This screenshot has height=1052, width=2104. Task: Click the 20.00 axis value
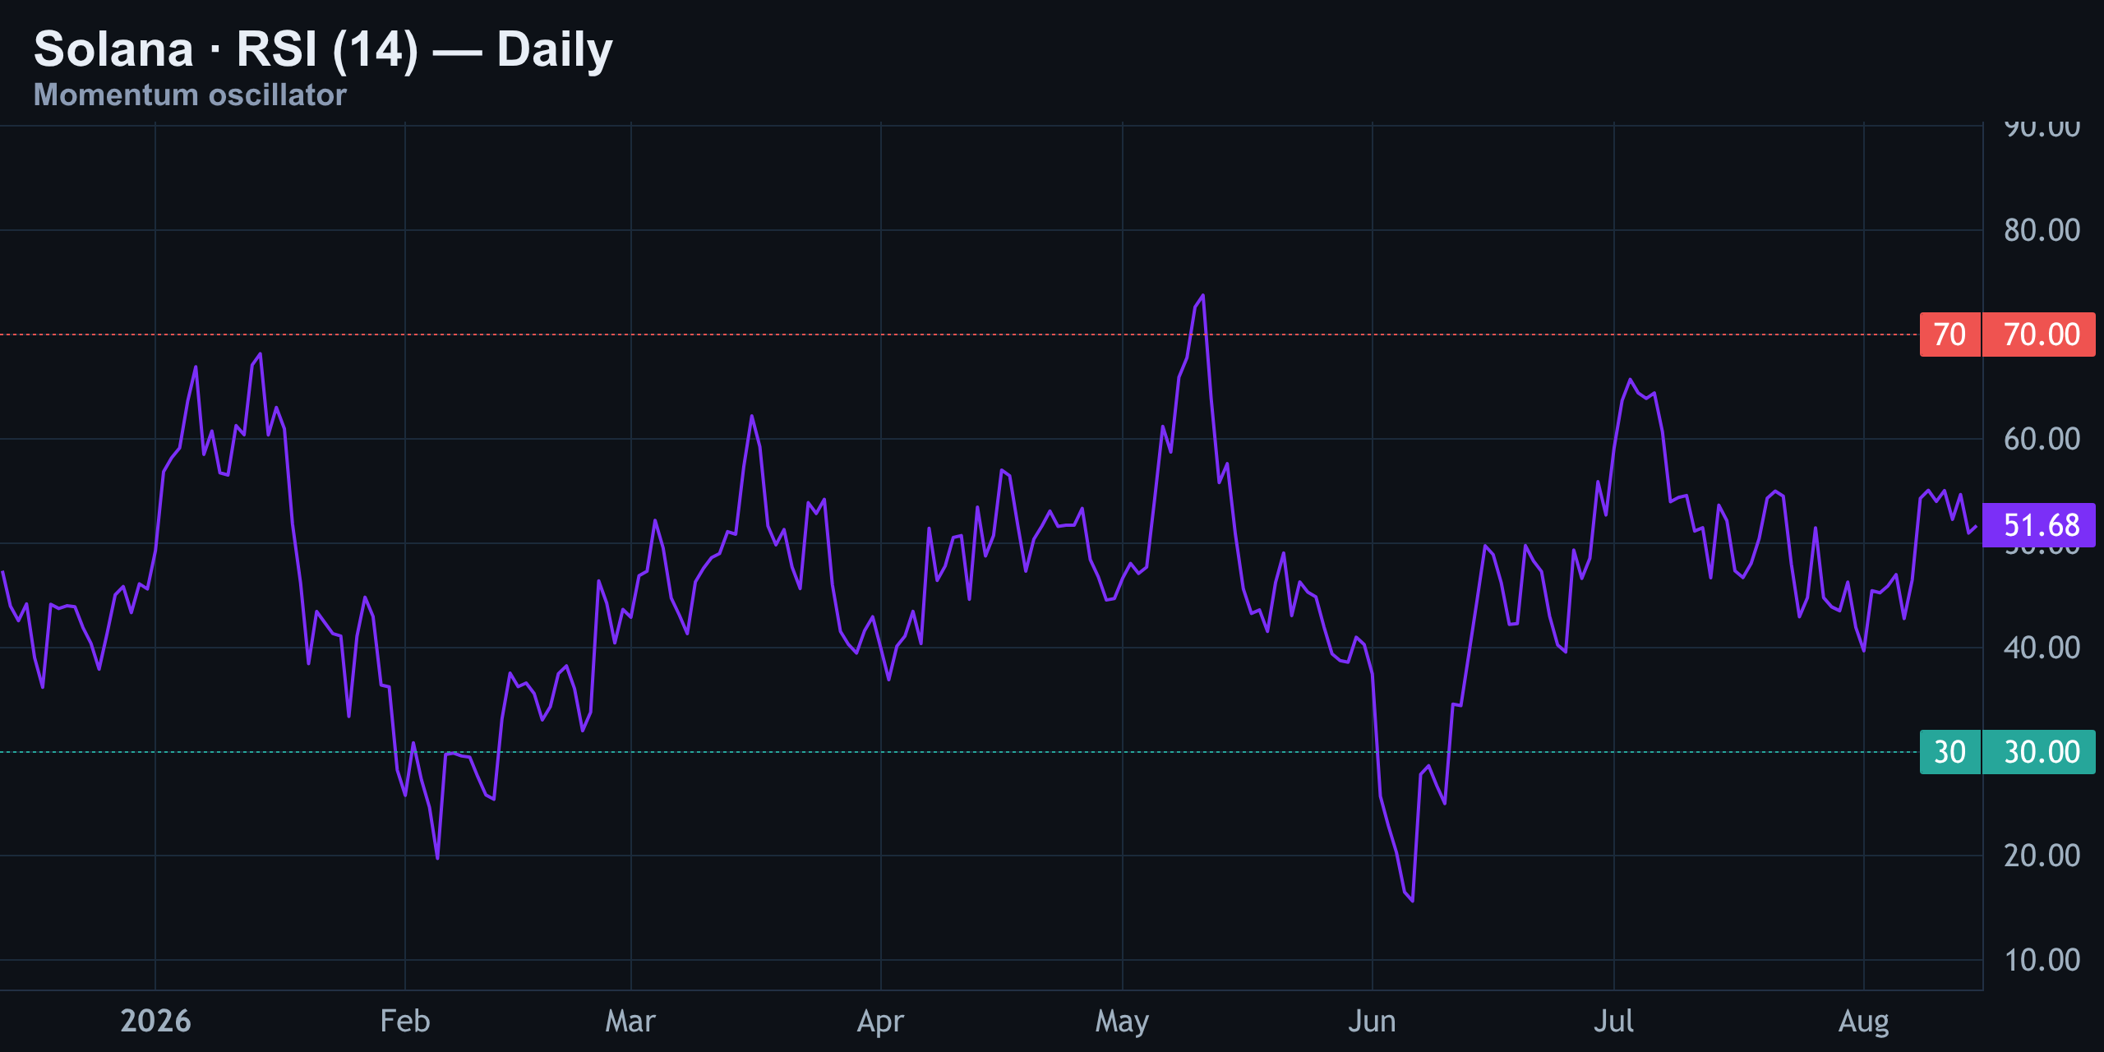[2042, 856]
